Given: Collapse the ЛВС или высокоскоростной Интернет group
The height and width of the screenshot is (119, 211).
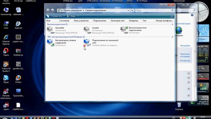Looking at the screenshot, I should point(172,37).
